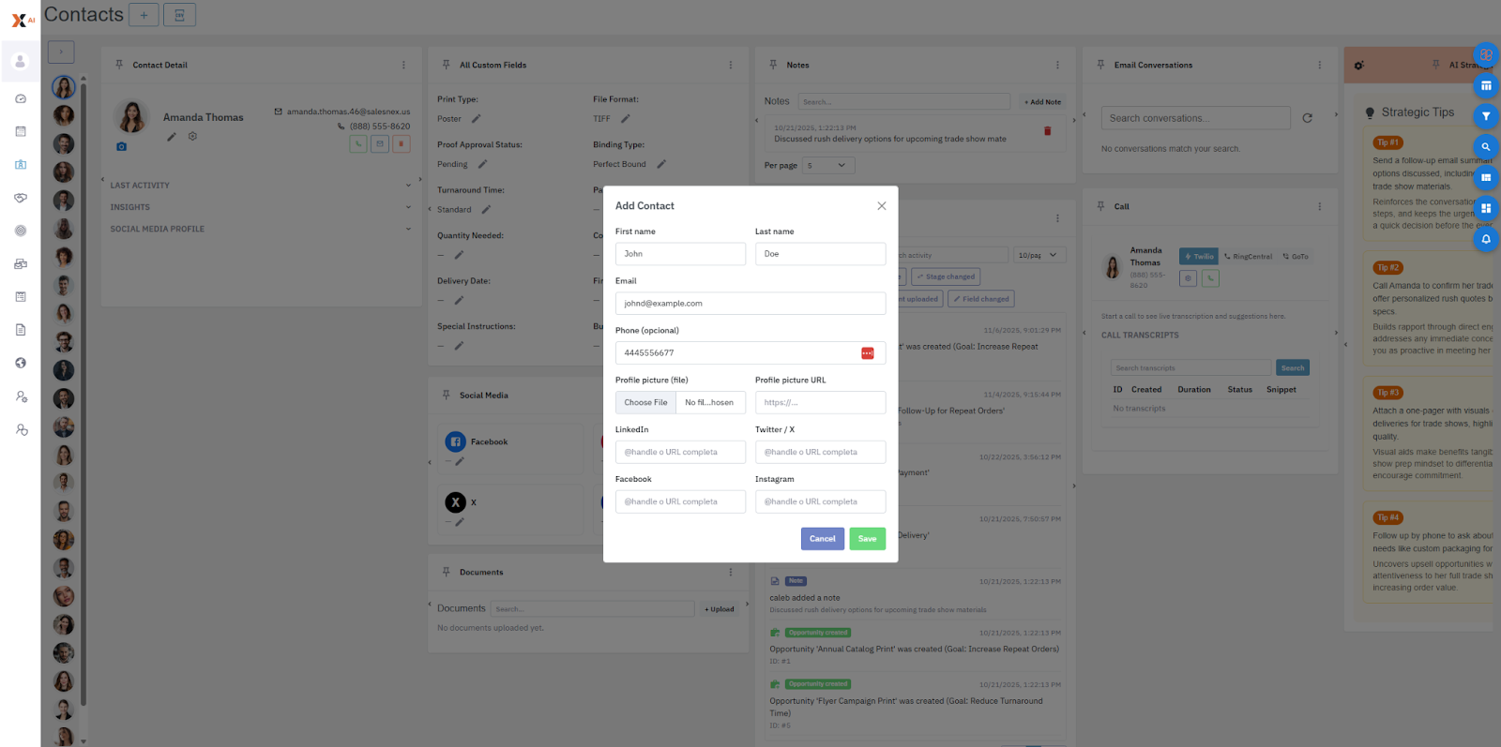Click the globe icon in left sidebar
Screen dimensions: 1501x747
tap(21, 363)
